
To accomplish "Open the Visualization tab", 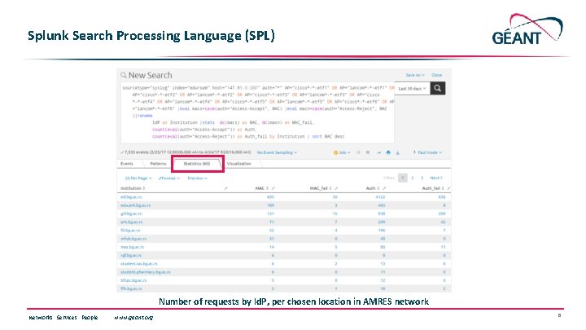I will pos(238,164).
